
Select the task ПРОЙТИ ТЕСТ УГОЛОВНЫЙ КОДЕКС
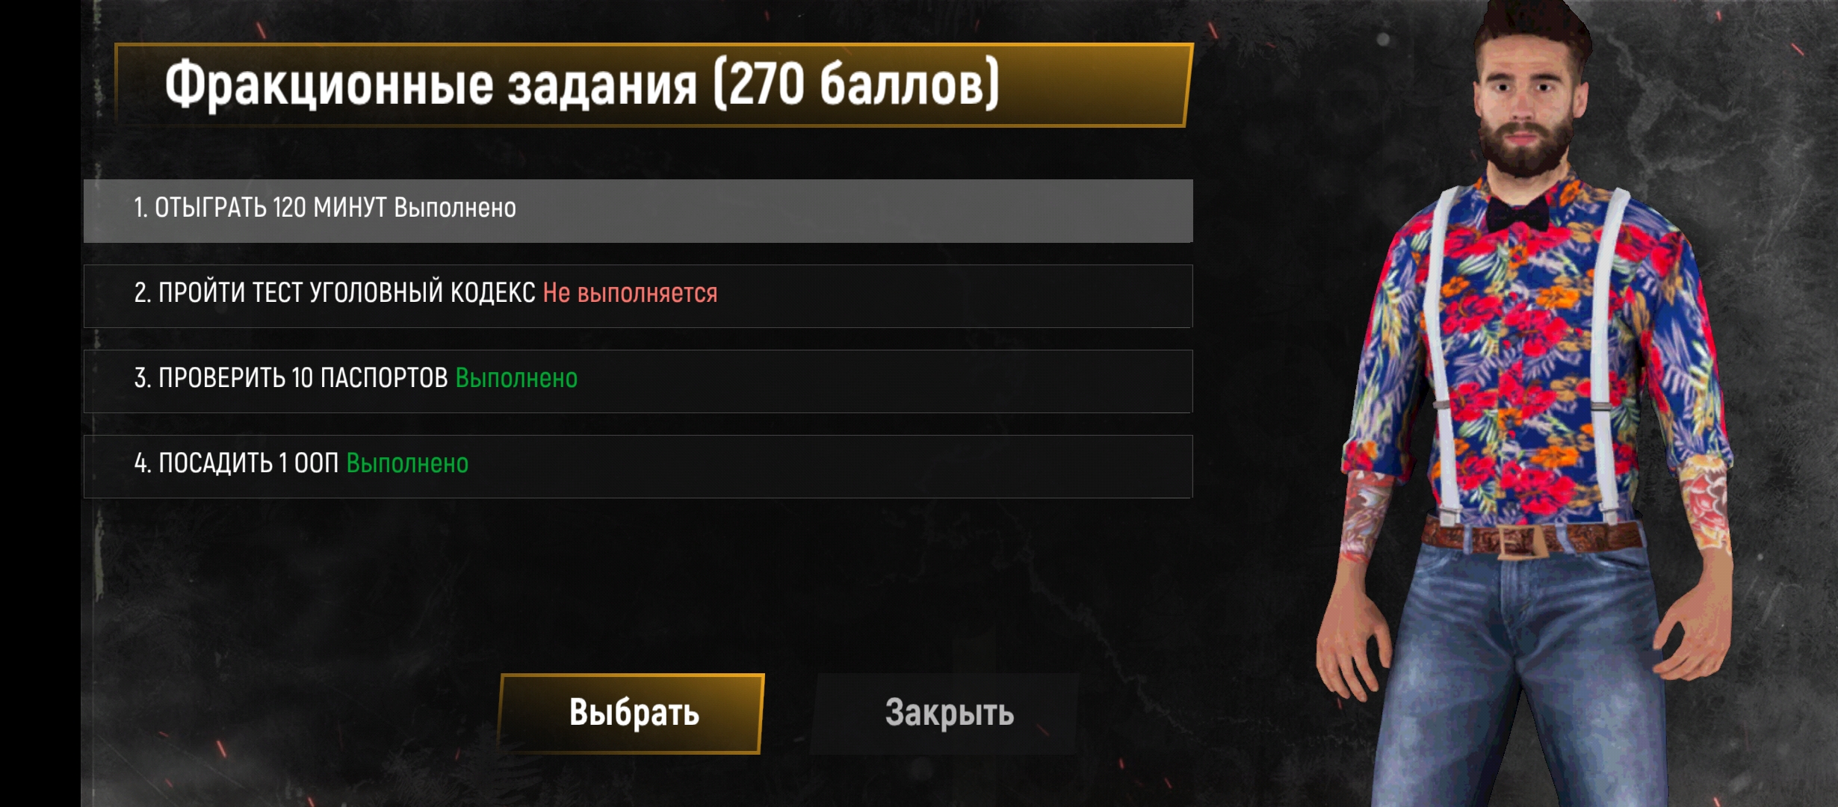638,296
